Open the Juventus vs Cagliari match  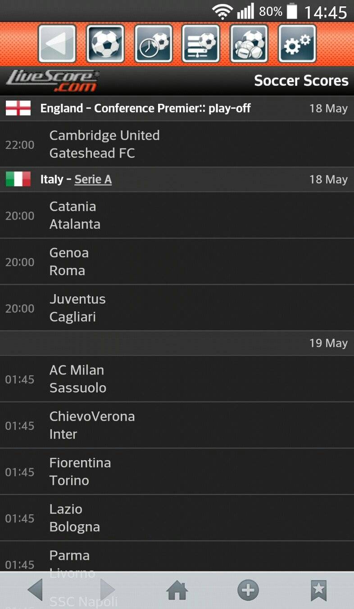click(177, 308)
